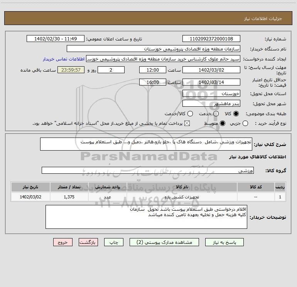Click the days remaining field showing 2
The width and height of the screenshot is (297, 287).
pyautogui.click(x=111, y=70)
